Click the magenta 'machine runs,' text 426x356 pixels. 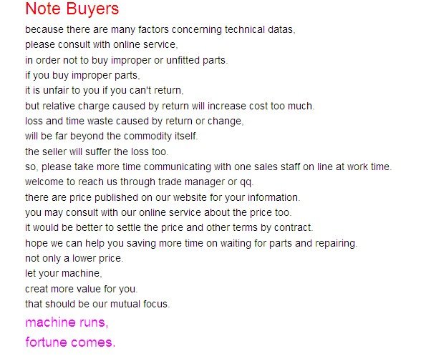[67, 322]
